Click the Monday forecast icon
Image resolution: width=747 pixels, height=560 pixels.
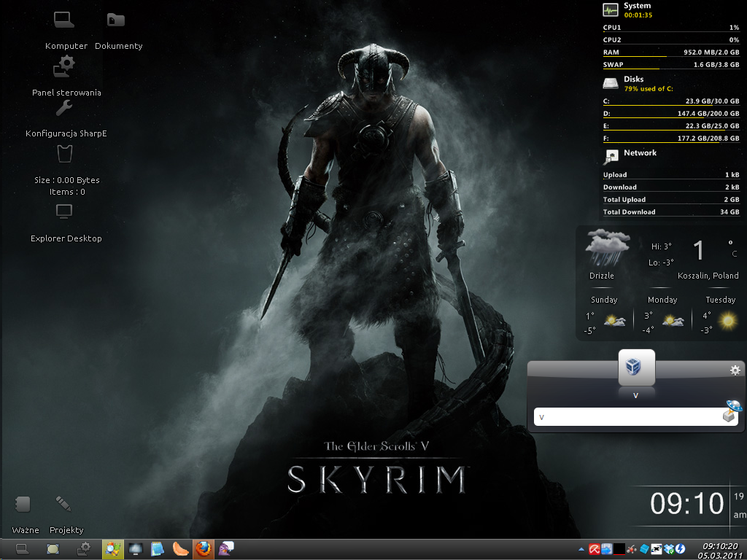point(673,321)
